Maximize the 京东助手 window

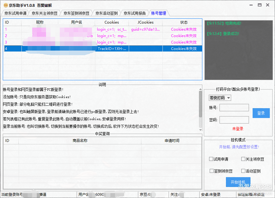click(260, 5)
